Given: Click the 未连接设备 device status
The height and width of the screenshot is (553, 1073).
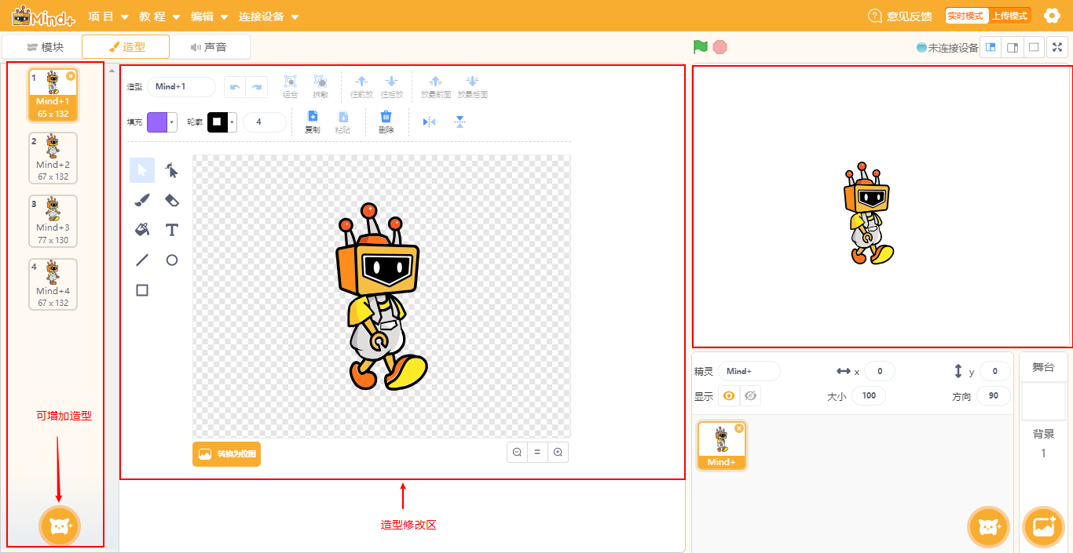Looking at the screenshot, I should tap(947, 48).
